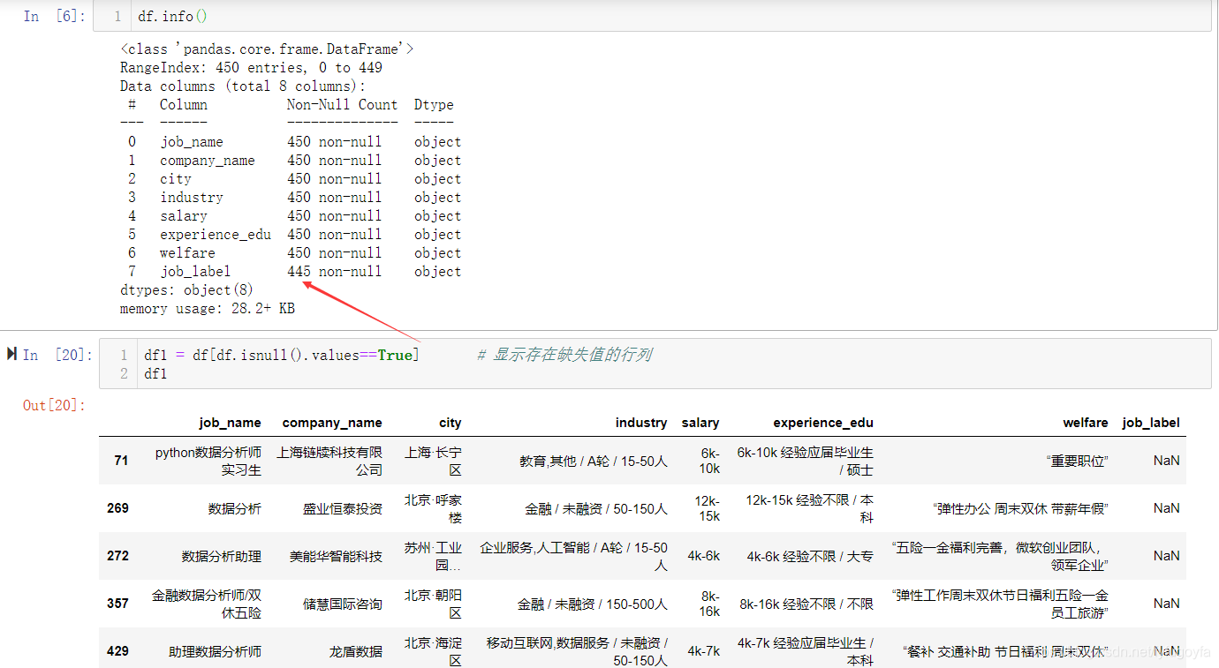Click the '苏州·工业园' city cell
The image size is (1219, 668).
[x=433, y=556]
